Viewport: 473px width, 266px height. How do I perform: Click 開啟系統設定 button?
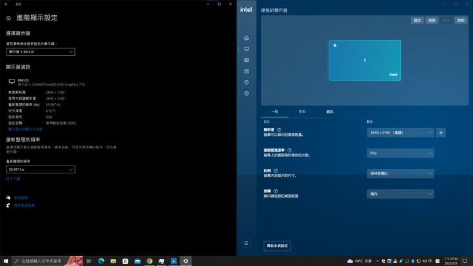[x=277, y=246]
